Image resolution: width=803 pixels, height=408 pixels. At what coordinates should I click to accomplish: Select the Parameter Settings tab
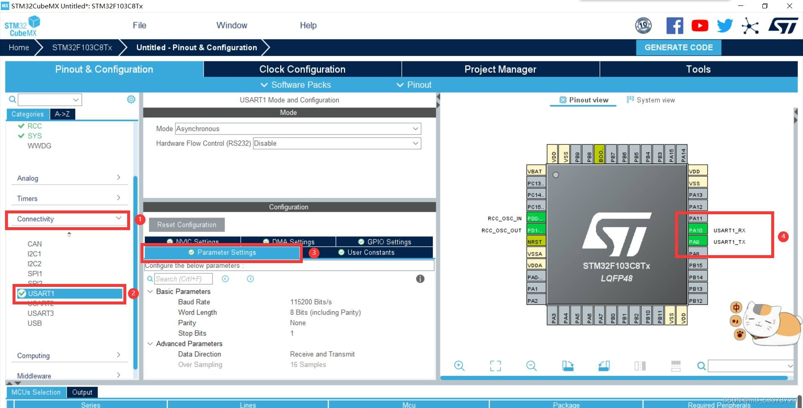point(222,252)
